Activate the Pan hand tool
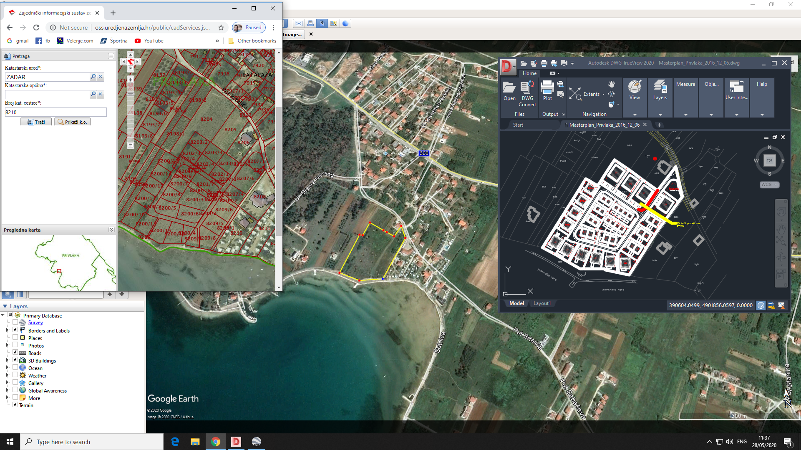 coord(612,84)
